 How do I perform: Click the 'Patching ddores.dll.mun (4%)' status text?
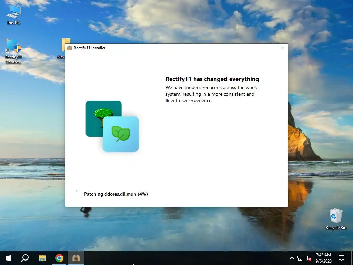pos(116,194)
